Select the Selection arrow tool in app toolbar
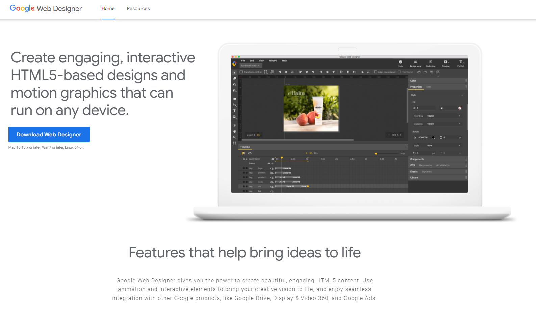This screenshot has width=536, height=309. click(234, 73)
